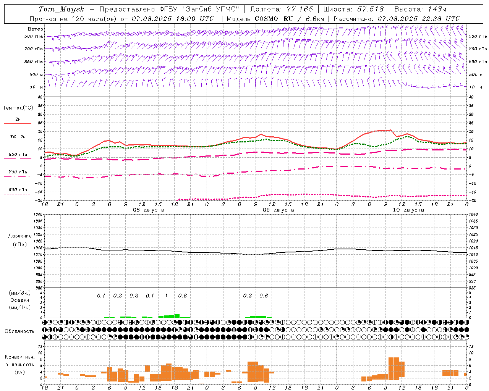This screenshot has height=391, width=489.
Task: Select the Конвективн. convective cloud label
Action: [20, 357]
